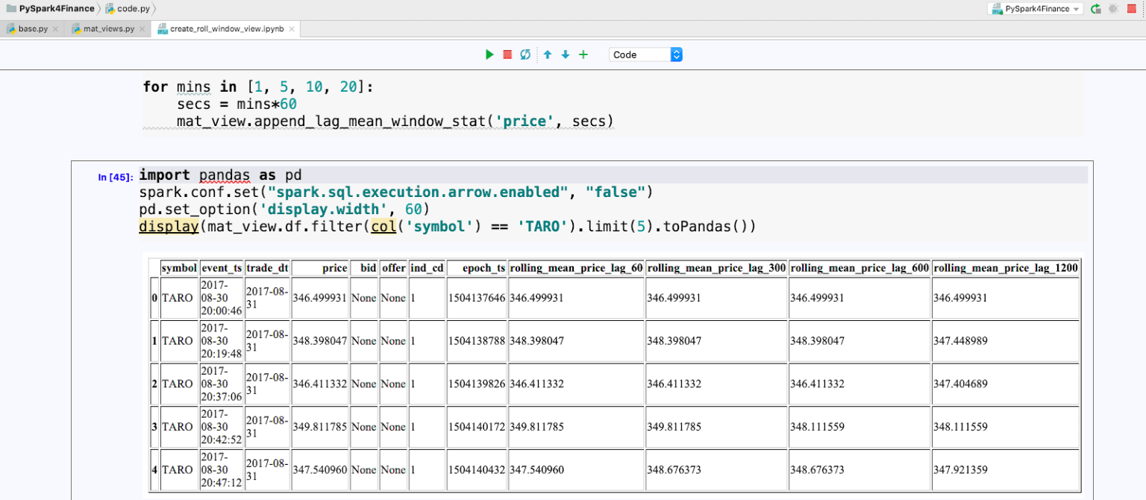This screenshot has height=500, width=1146.
Task: Run the current notebook cell
Action: pyautogui.click(x=489, y=54)
